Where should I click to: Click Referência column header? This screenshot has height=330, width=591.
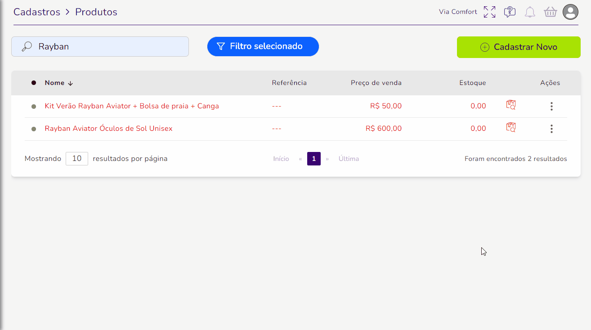coord(289,83)
